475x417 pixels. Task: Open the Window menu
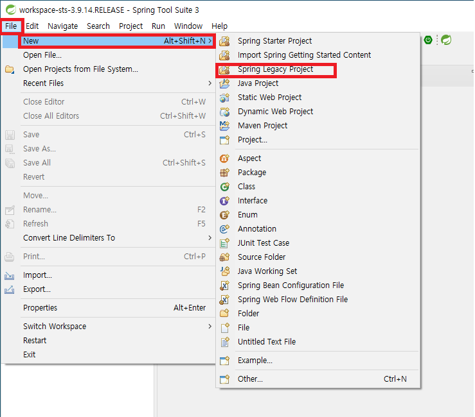[x=188, y=26]
